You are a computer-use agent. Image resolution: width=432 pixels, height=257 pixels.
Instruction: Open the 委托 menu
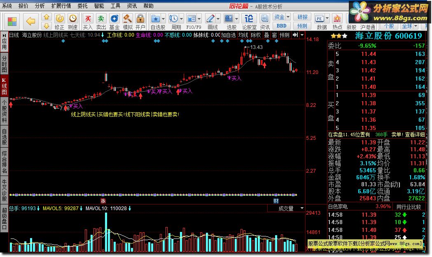[x=82, y=6]
